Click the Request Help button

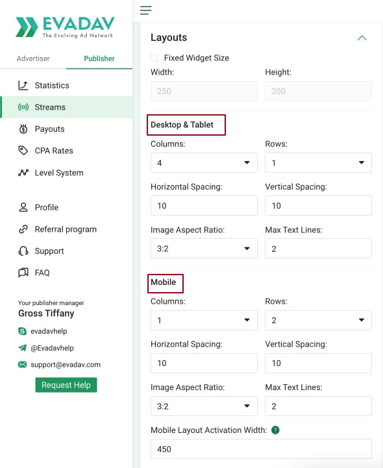pyautogui.click(x=66, y=385)
